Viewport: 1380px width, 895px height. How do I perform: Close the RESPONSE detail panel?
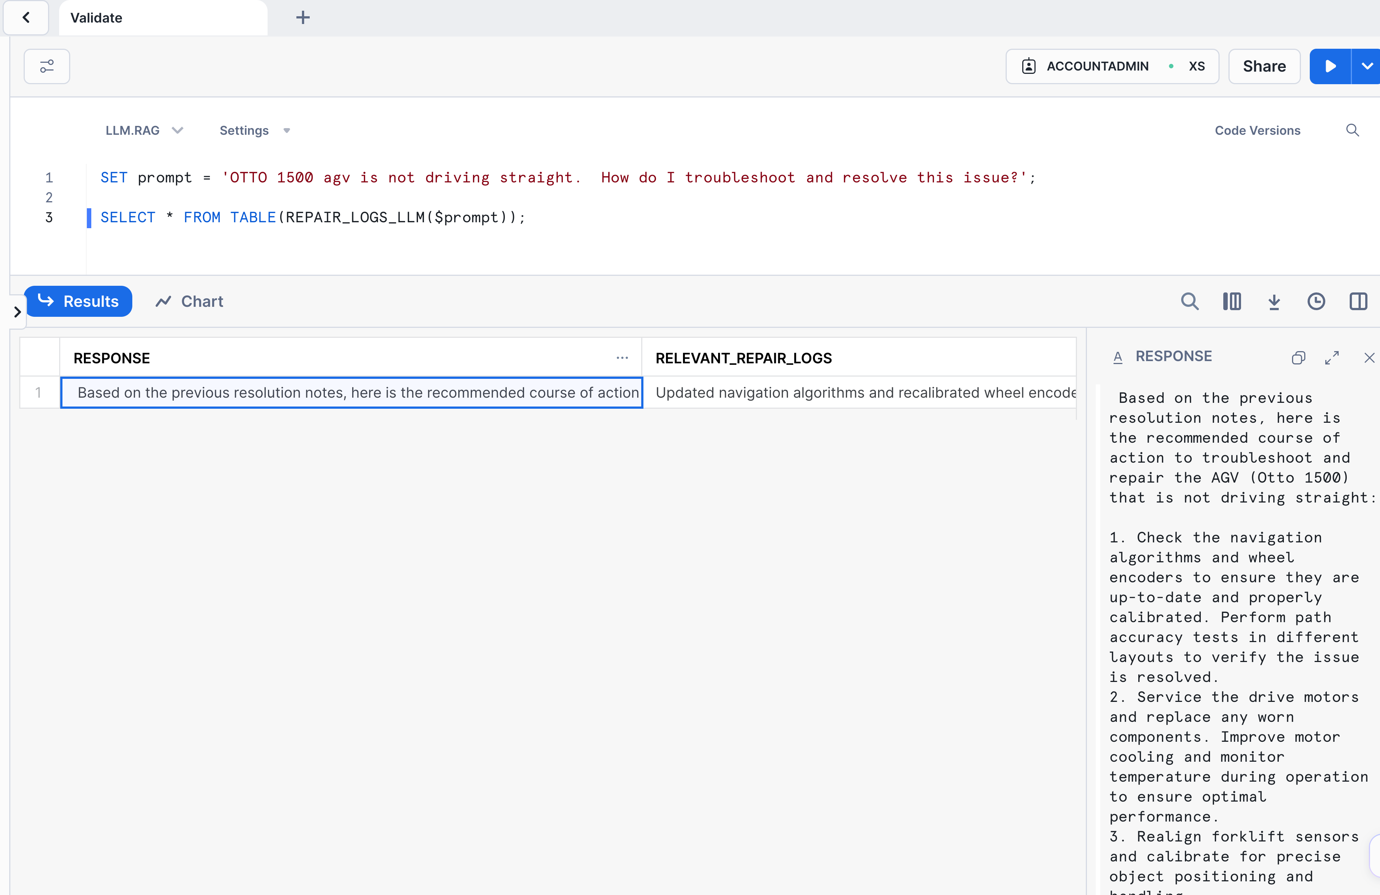pyautogui.click(x=1369, y=357)
